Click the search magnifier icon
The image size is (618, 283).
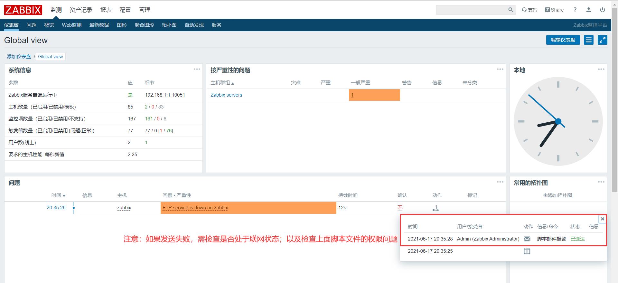pos(510,10)
